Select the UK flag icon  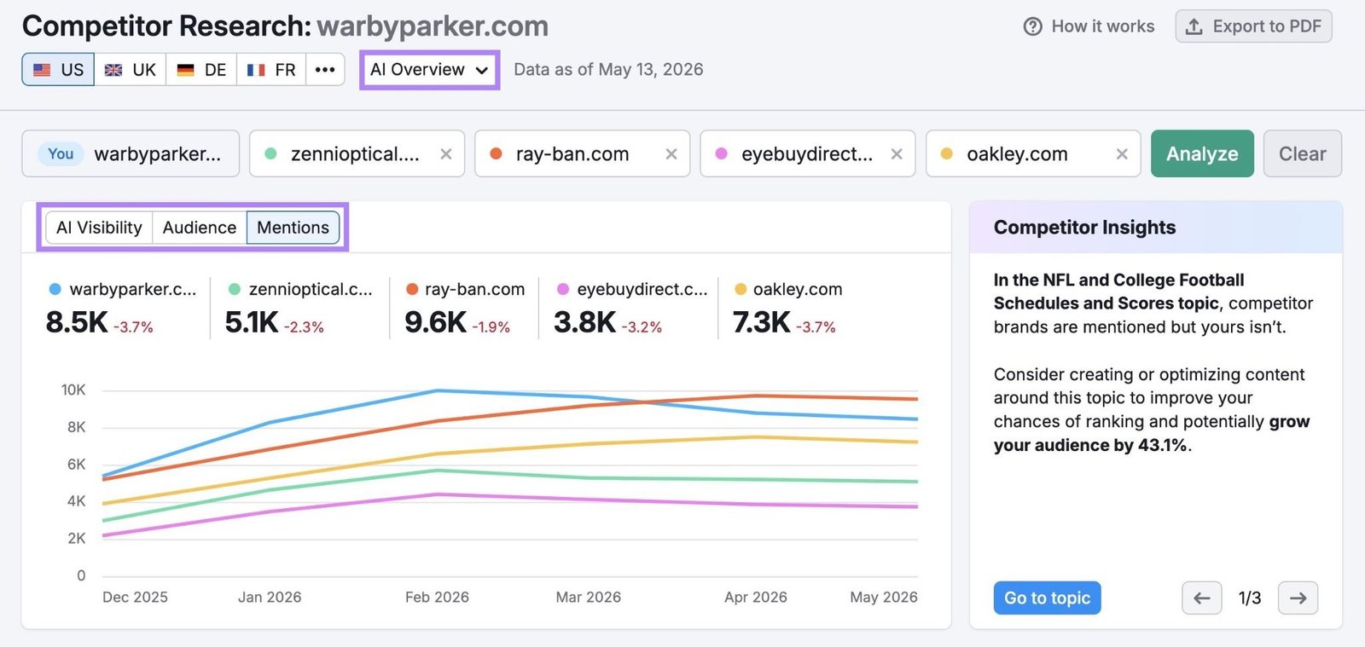(x=113, y=70)
